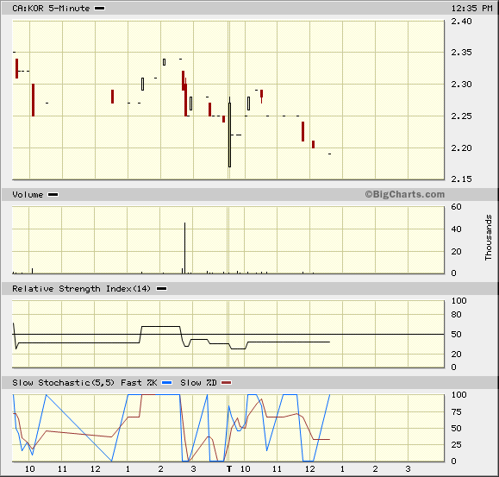Viewport: 499px width, 477px height.
Task: Click the 2.40 price axis label
Action: [x=461, y=22]
